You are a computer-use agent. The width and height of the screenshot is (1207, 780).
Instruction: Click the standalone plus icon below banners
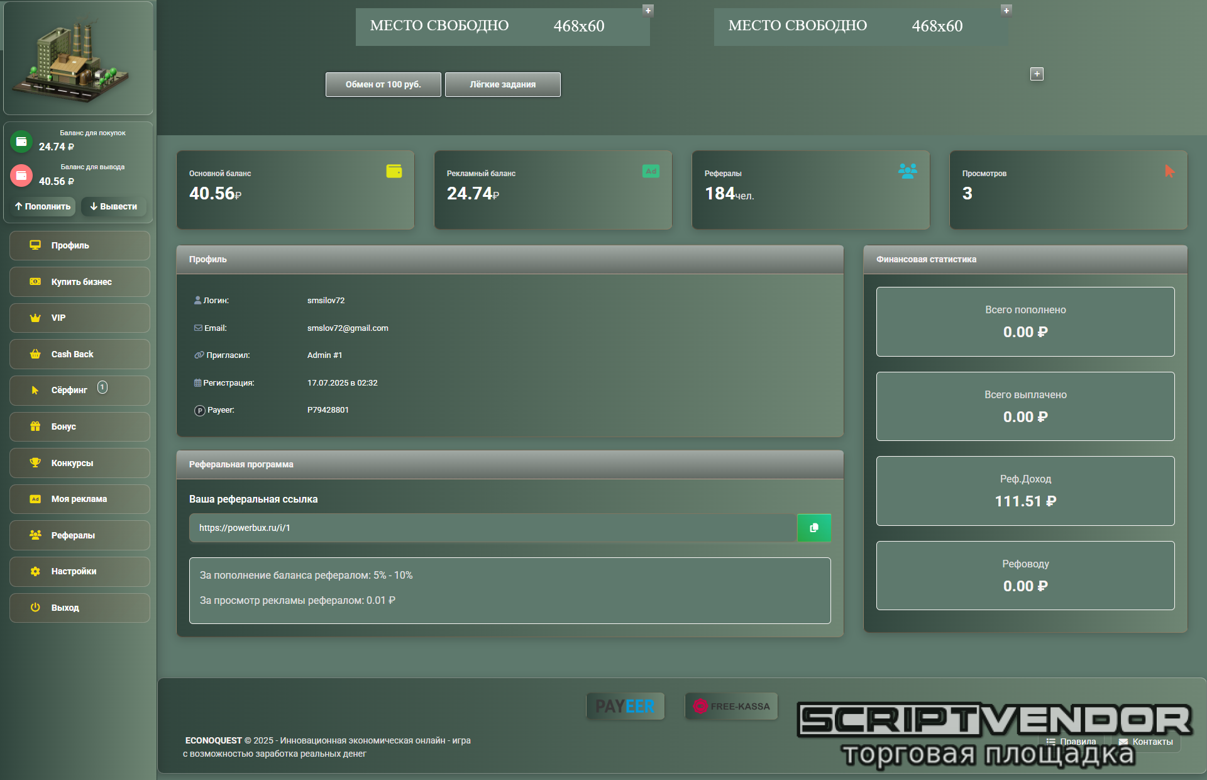point(1037,74)
